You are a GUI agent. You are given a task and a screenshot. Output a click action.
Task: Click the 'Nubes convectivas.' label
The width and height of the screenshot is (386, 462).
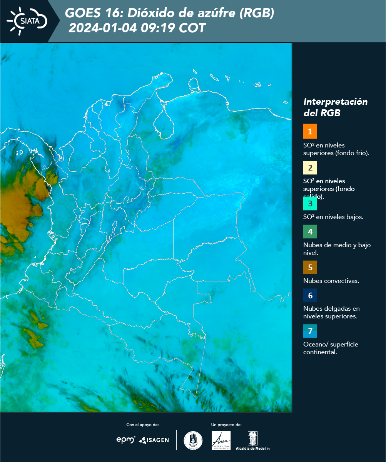point(331,281)
